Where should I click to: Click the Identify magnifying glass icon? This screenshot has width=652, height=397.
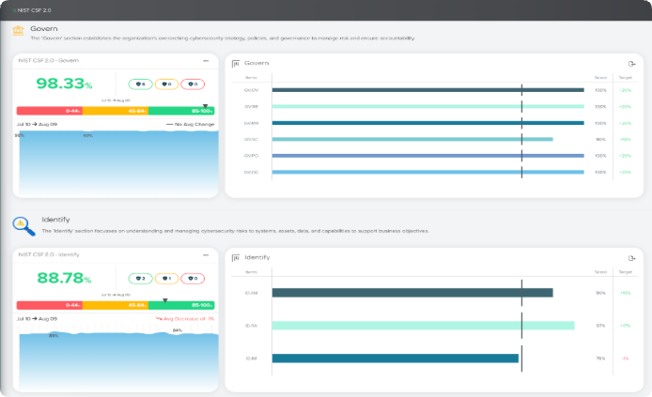(x=23, y=226)
